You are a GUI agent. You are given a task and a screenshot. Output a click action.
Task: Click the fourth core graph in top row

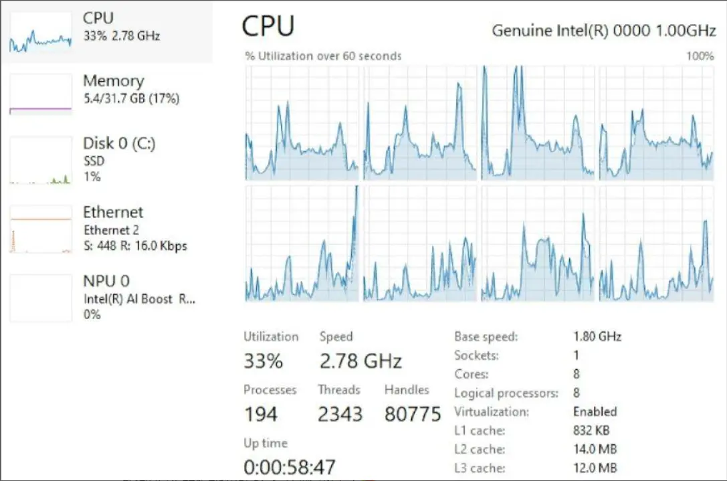pyautogui.click(x=656, y=123)
